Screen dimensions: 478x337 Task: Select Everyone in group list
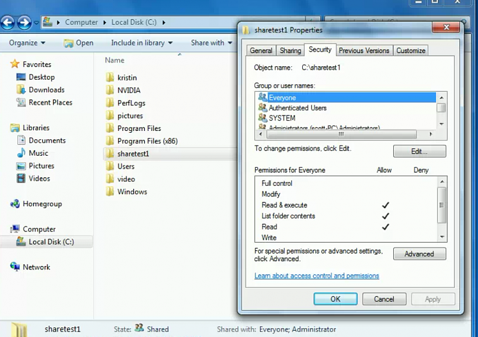tap(346, 98)
